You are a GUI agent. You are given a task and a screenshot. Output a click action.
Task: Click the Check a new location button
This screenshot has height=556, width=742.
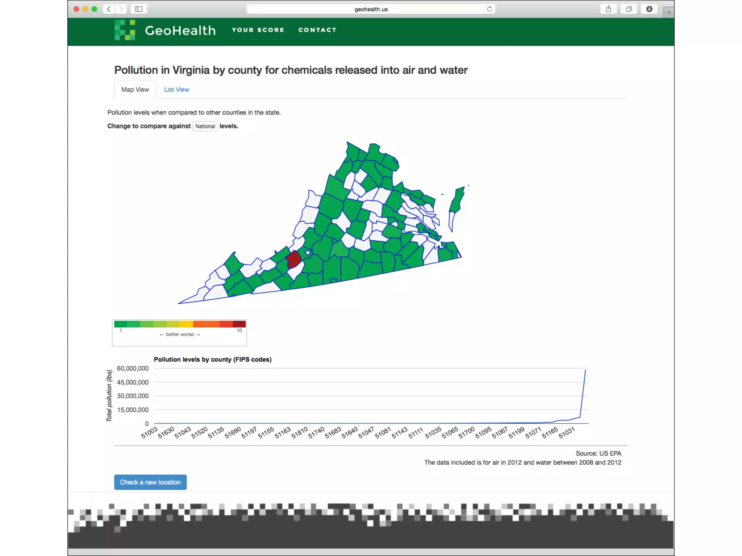[150, 482]
